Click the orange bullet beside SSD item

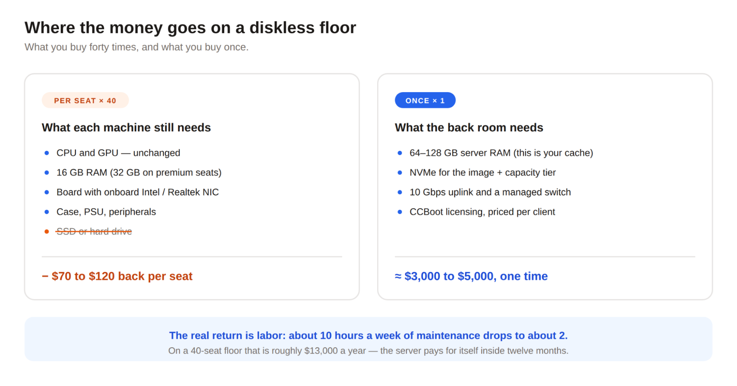(x=47, y=232)
